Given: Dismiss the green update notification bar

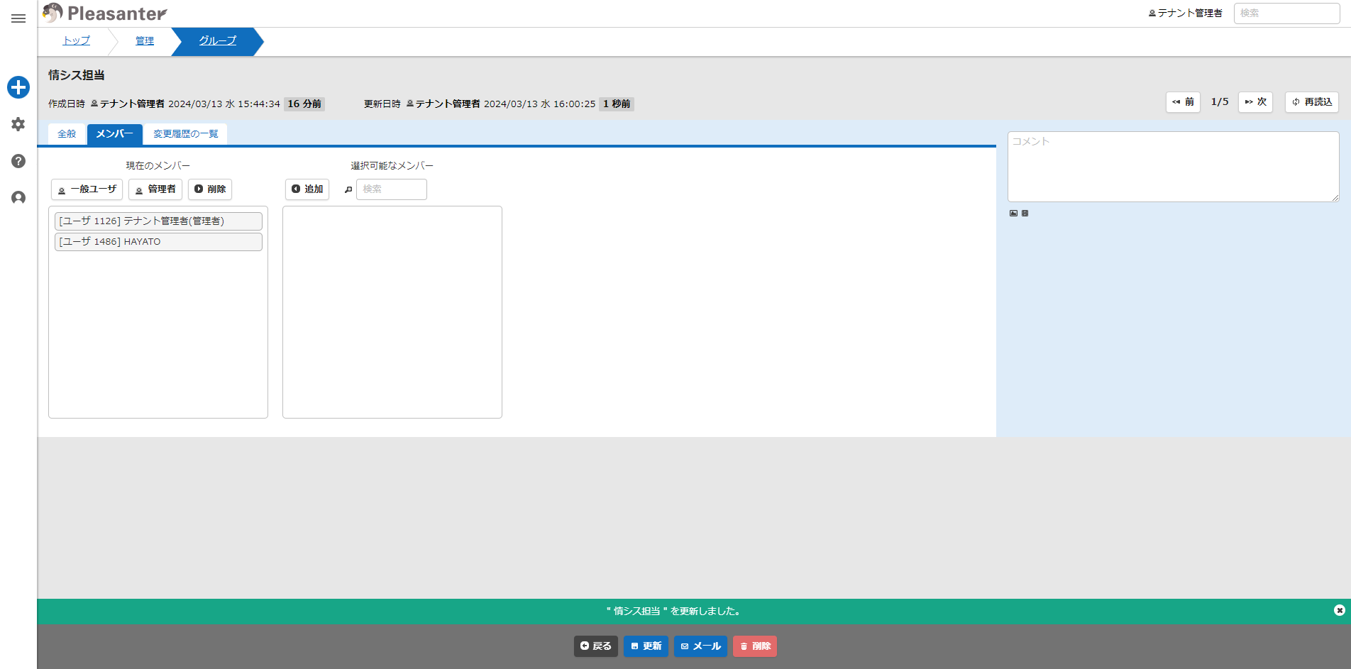Looking at the screenshot, I should 1339,610.
